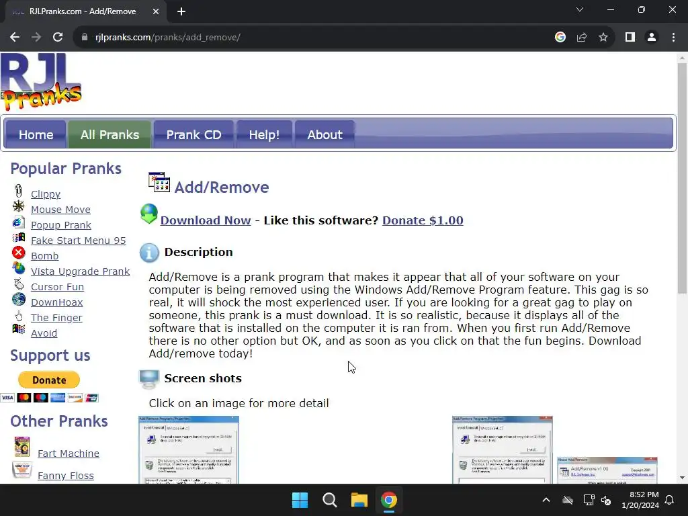Open taskbar clock showing 8:52 PM

point(640,500)
